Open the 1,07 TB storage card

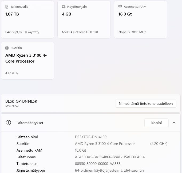click(27, 19)
